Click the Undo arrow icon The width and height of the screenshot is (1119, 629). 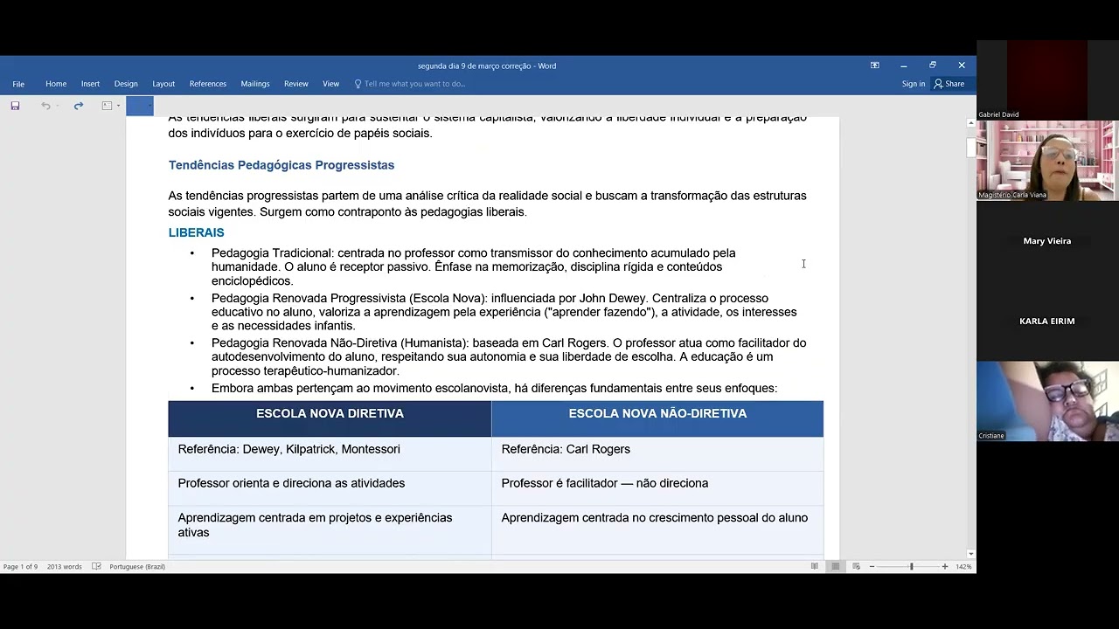coord(45,106)
